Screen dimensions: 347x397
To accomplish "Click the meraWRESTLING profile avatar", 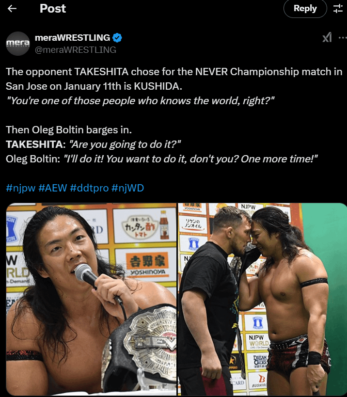I will pos(18,44).
